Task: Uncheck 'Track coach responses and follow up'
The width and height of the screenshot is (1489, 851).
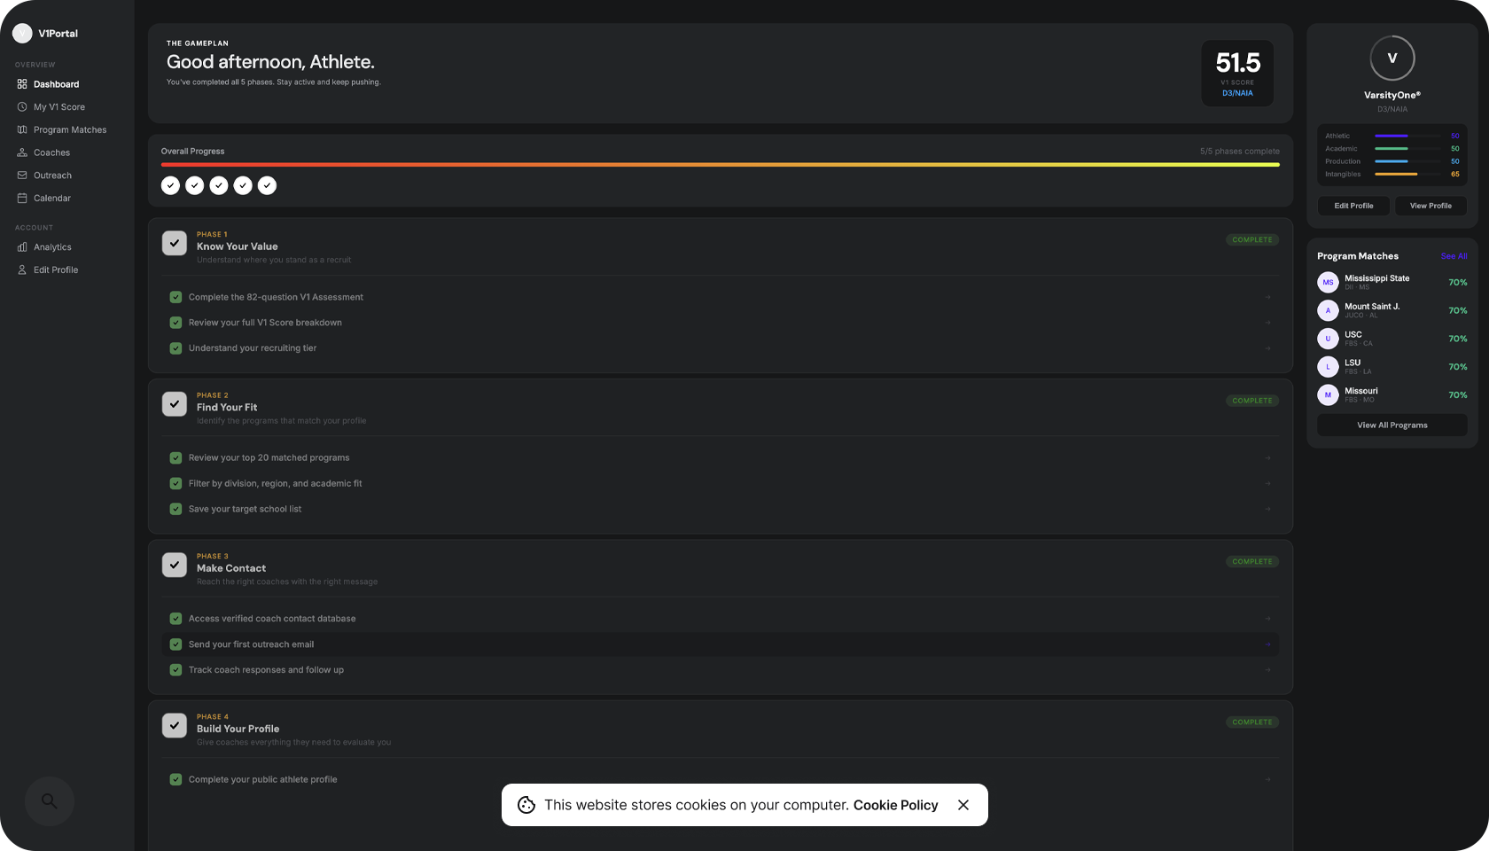Action: (175, 670)
